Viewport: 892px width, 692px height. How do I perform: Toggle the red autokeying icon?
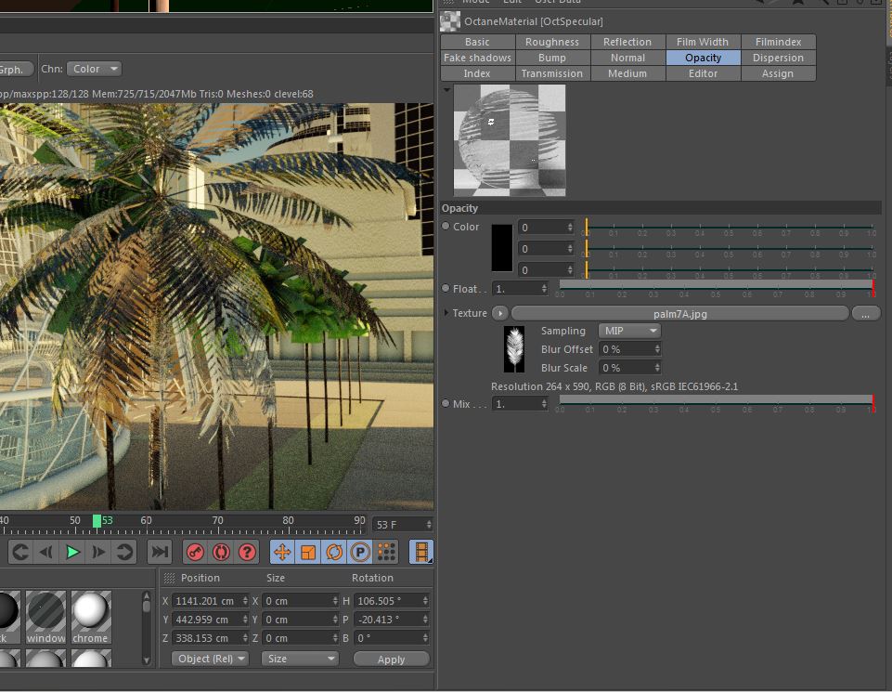[221, 552]
